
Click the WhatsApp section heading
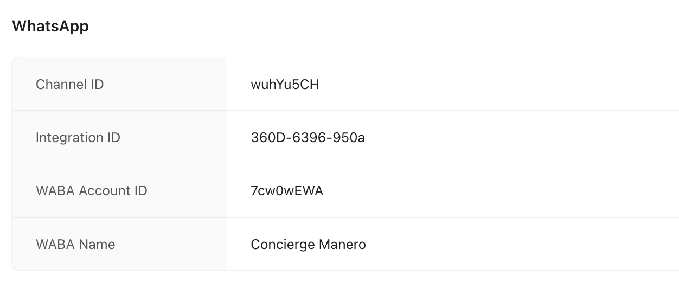click(x=50, y=26)
